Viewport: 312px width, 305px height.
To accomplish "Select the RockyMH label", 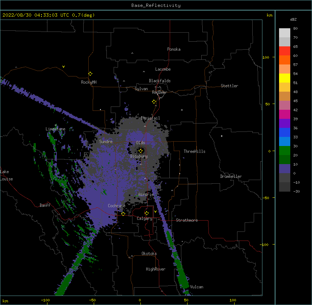I will point(89,82).
